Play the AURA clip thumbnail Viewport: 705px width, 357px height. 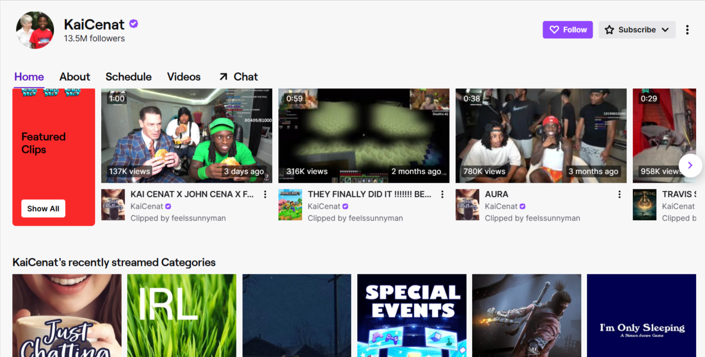[541, 136]
